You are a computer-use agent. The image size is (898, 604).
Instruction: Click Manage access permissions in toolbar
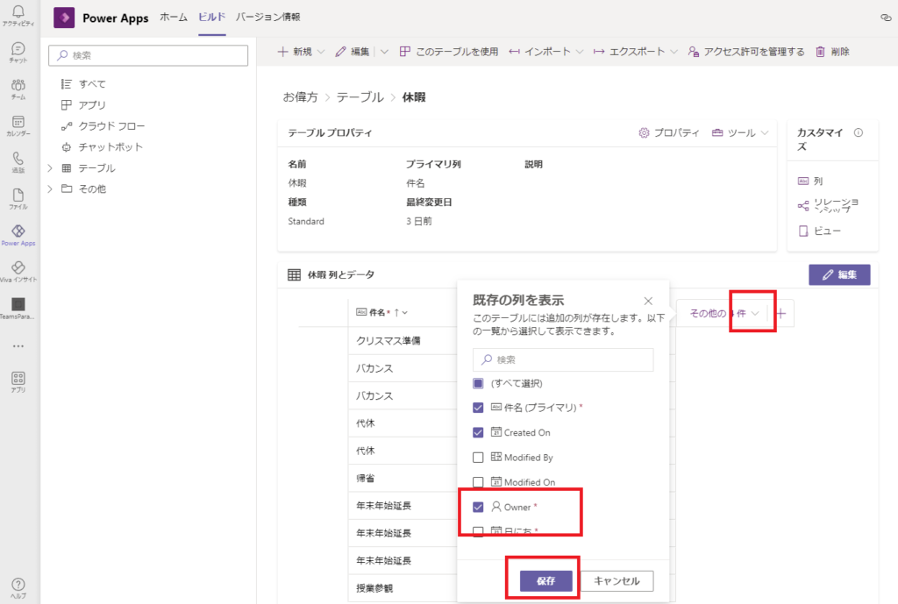click(x=745, y=52)
